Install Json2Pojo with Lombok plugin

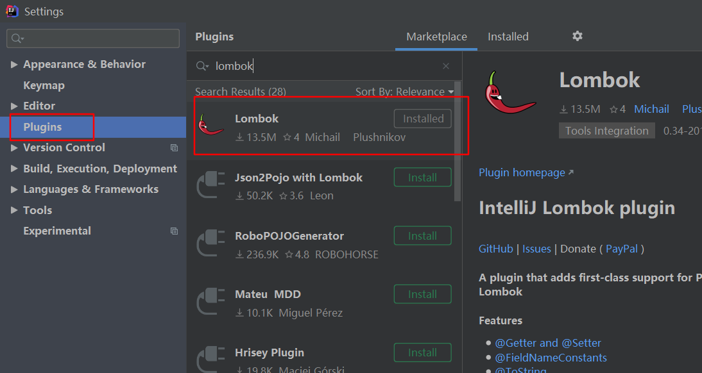click(422, 178)
